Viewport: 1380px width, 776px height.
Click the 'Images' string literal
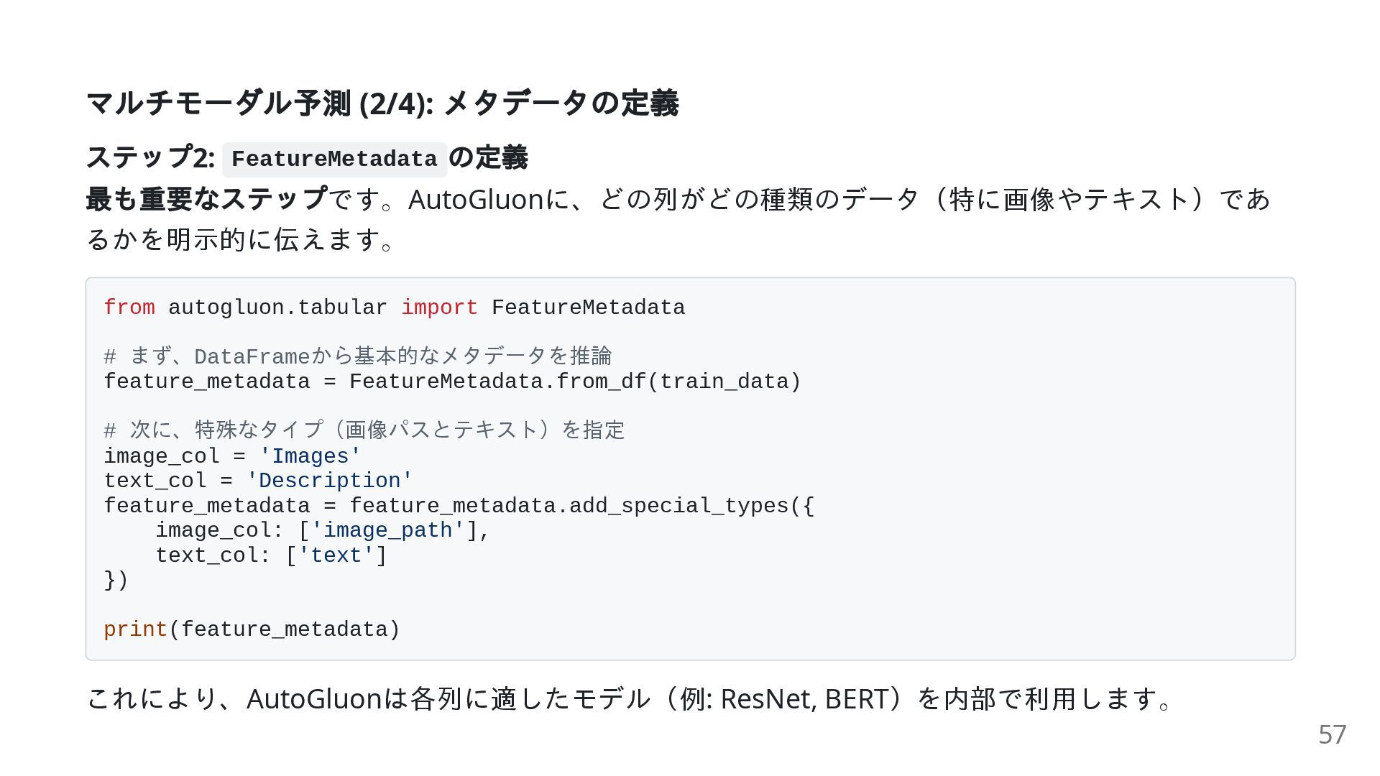tap(310, 456)
